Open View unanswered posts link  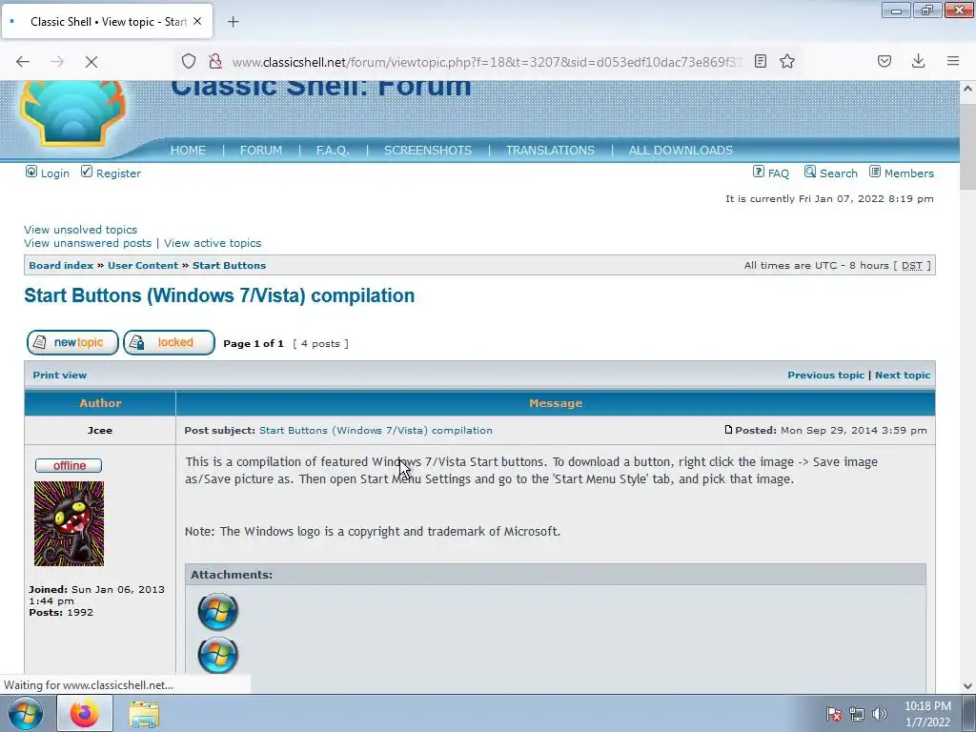click(x=88, y=243)
